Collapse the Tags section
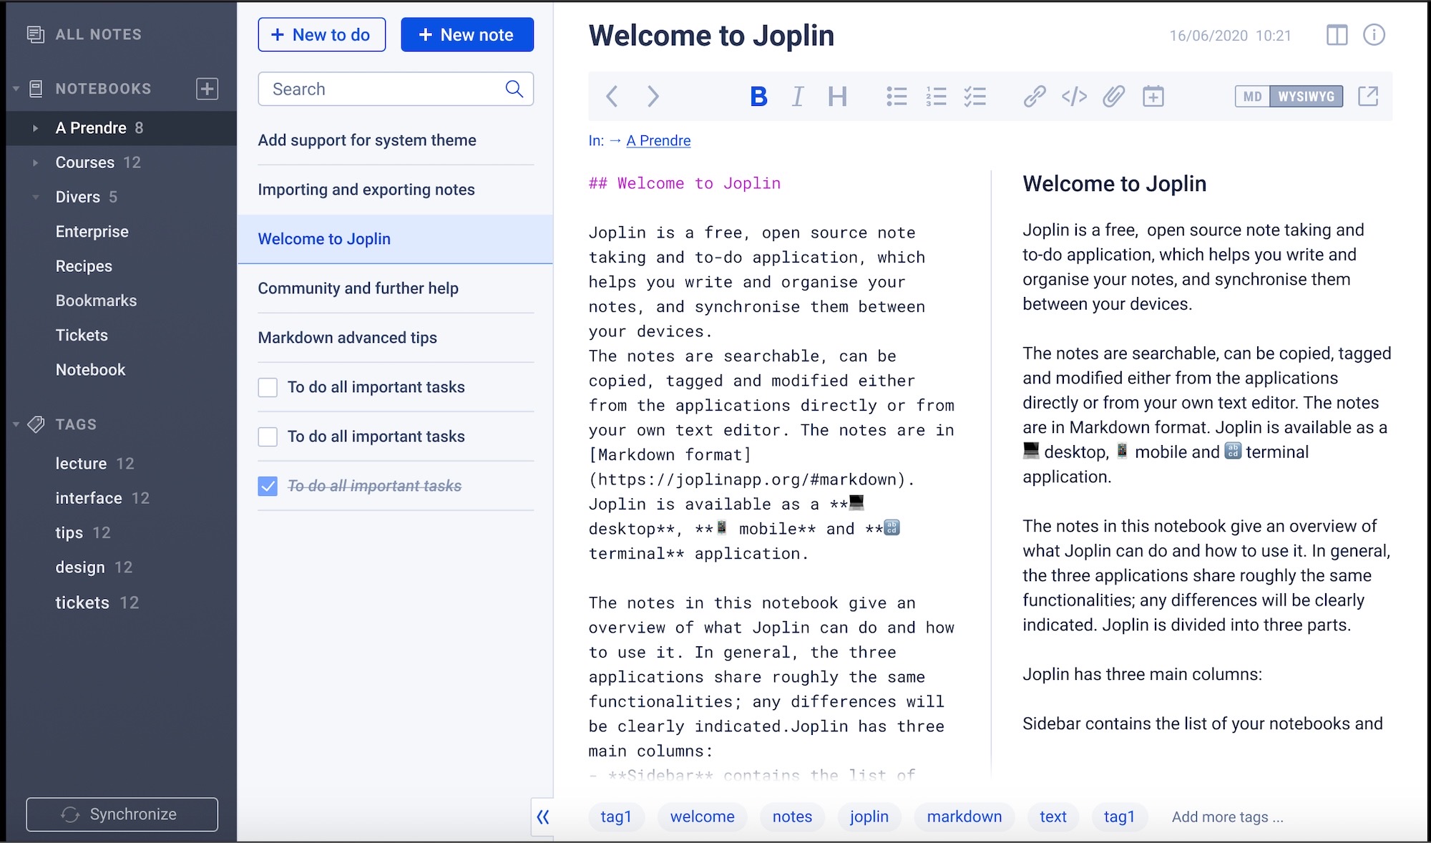The image size is (1431, 843). point(16,424)
